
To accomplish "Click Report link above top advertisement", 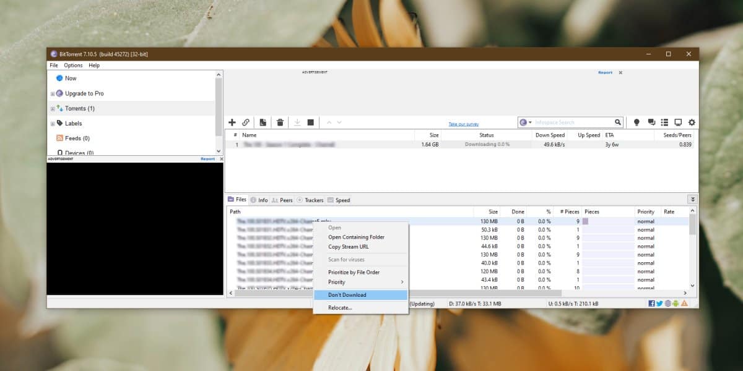I will 605,72.
